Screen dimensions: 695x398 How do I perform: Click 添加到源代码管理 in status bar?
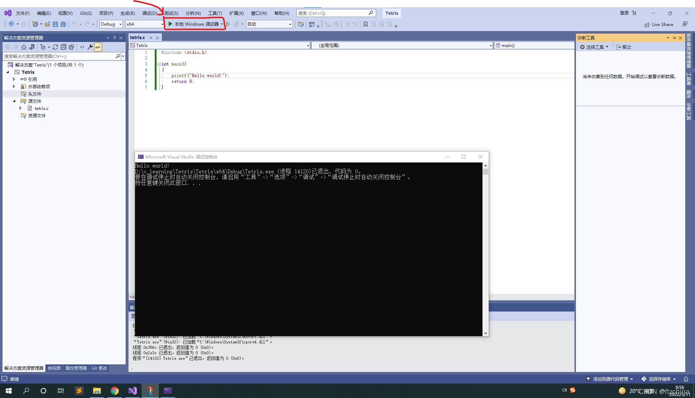610,379
